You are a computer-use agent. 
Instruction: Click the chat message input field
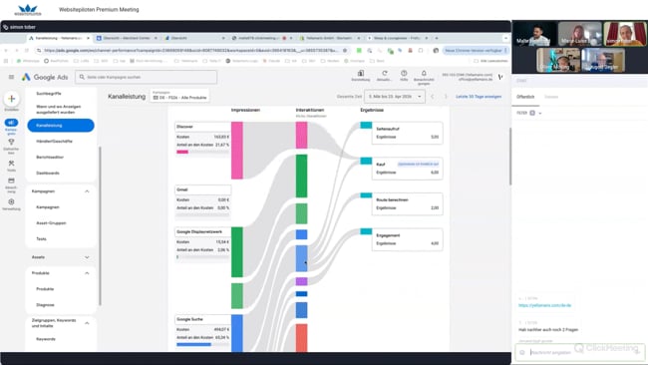(x=580, y=353)
